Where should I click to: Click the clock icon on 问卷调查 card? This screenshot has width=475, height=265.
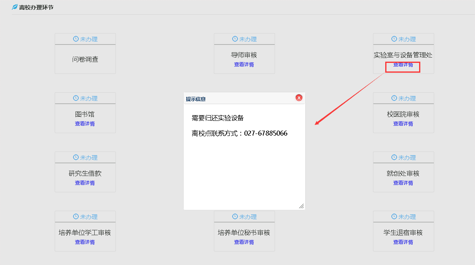point(75,39)
